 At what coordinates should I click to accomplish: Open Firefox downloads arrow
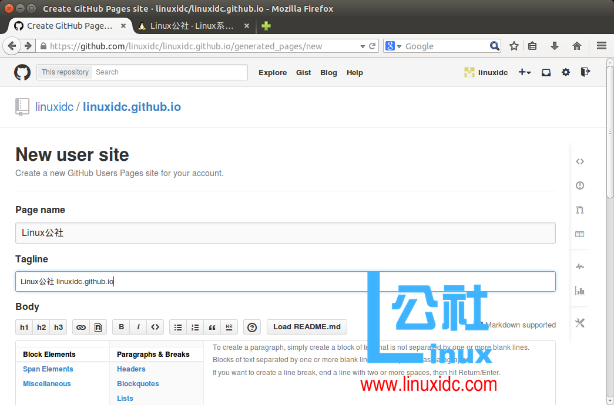click(555, 46)
